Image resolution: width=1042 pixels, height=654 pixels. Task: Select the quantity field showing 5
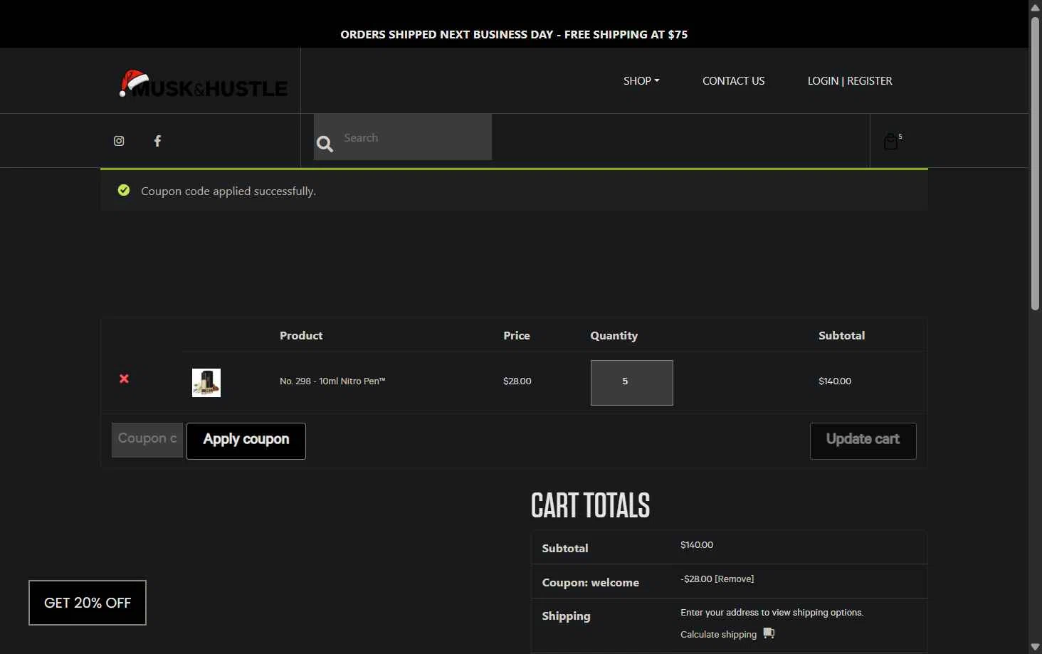(x=631, y=383)
